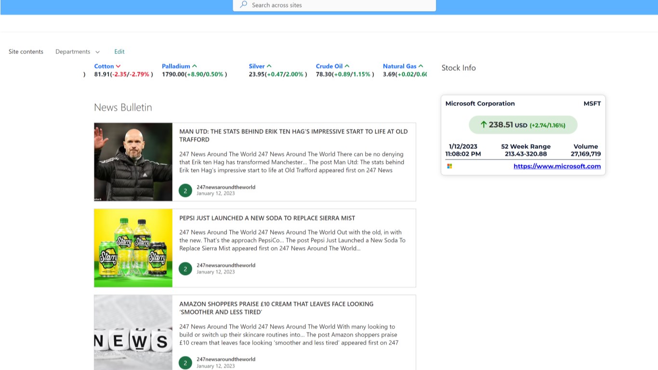
Task: Click the search magnifier icon
Action: [x=244, y=4]
